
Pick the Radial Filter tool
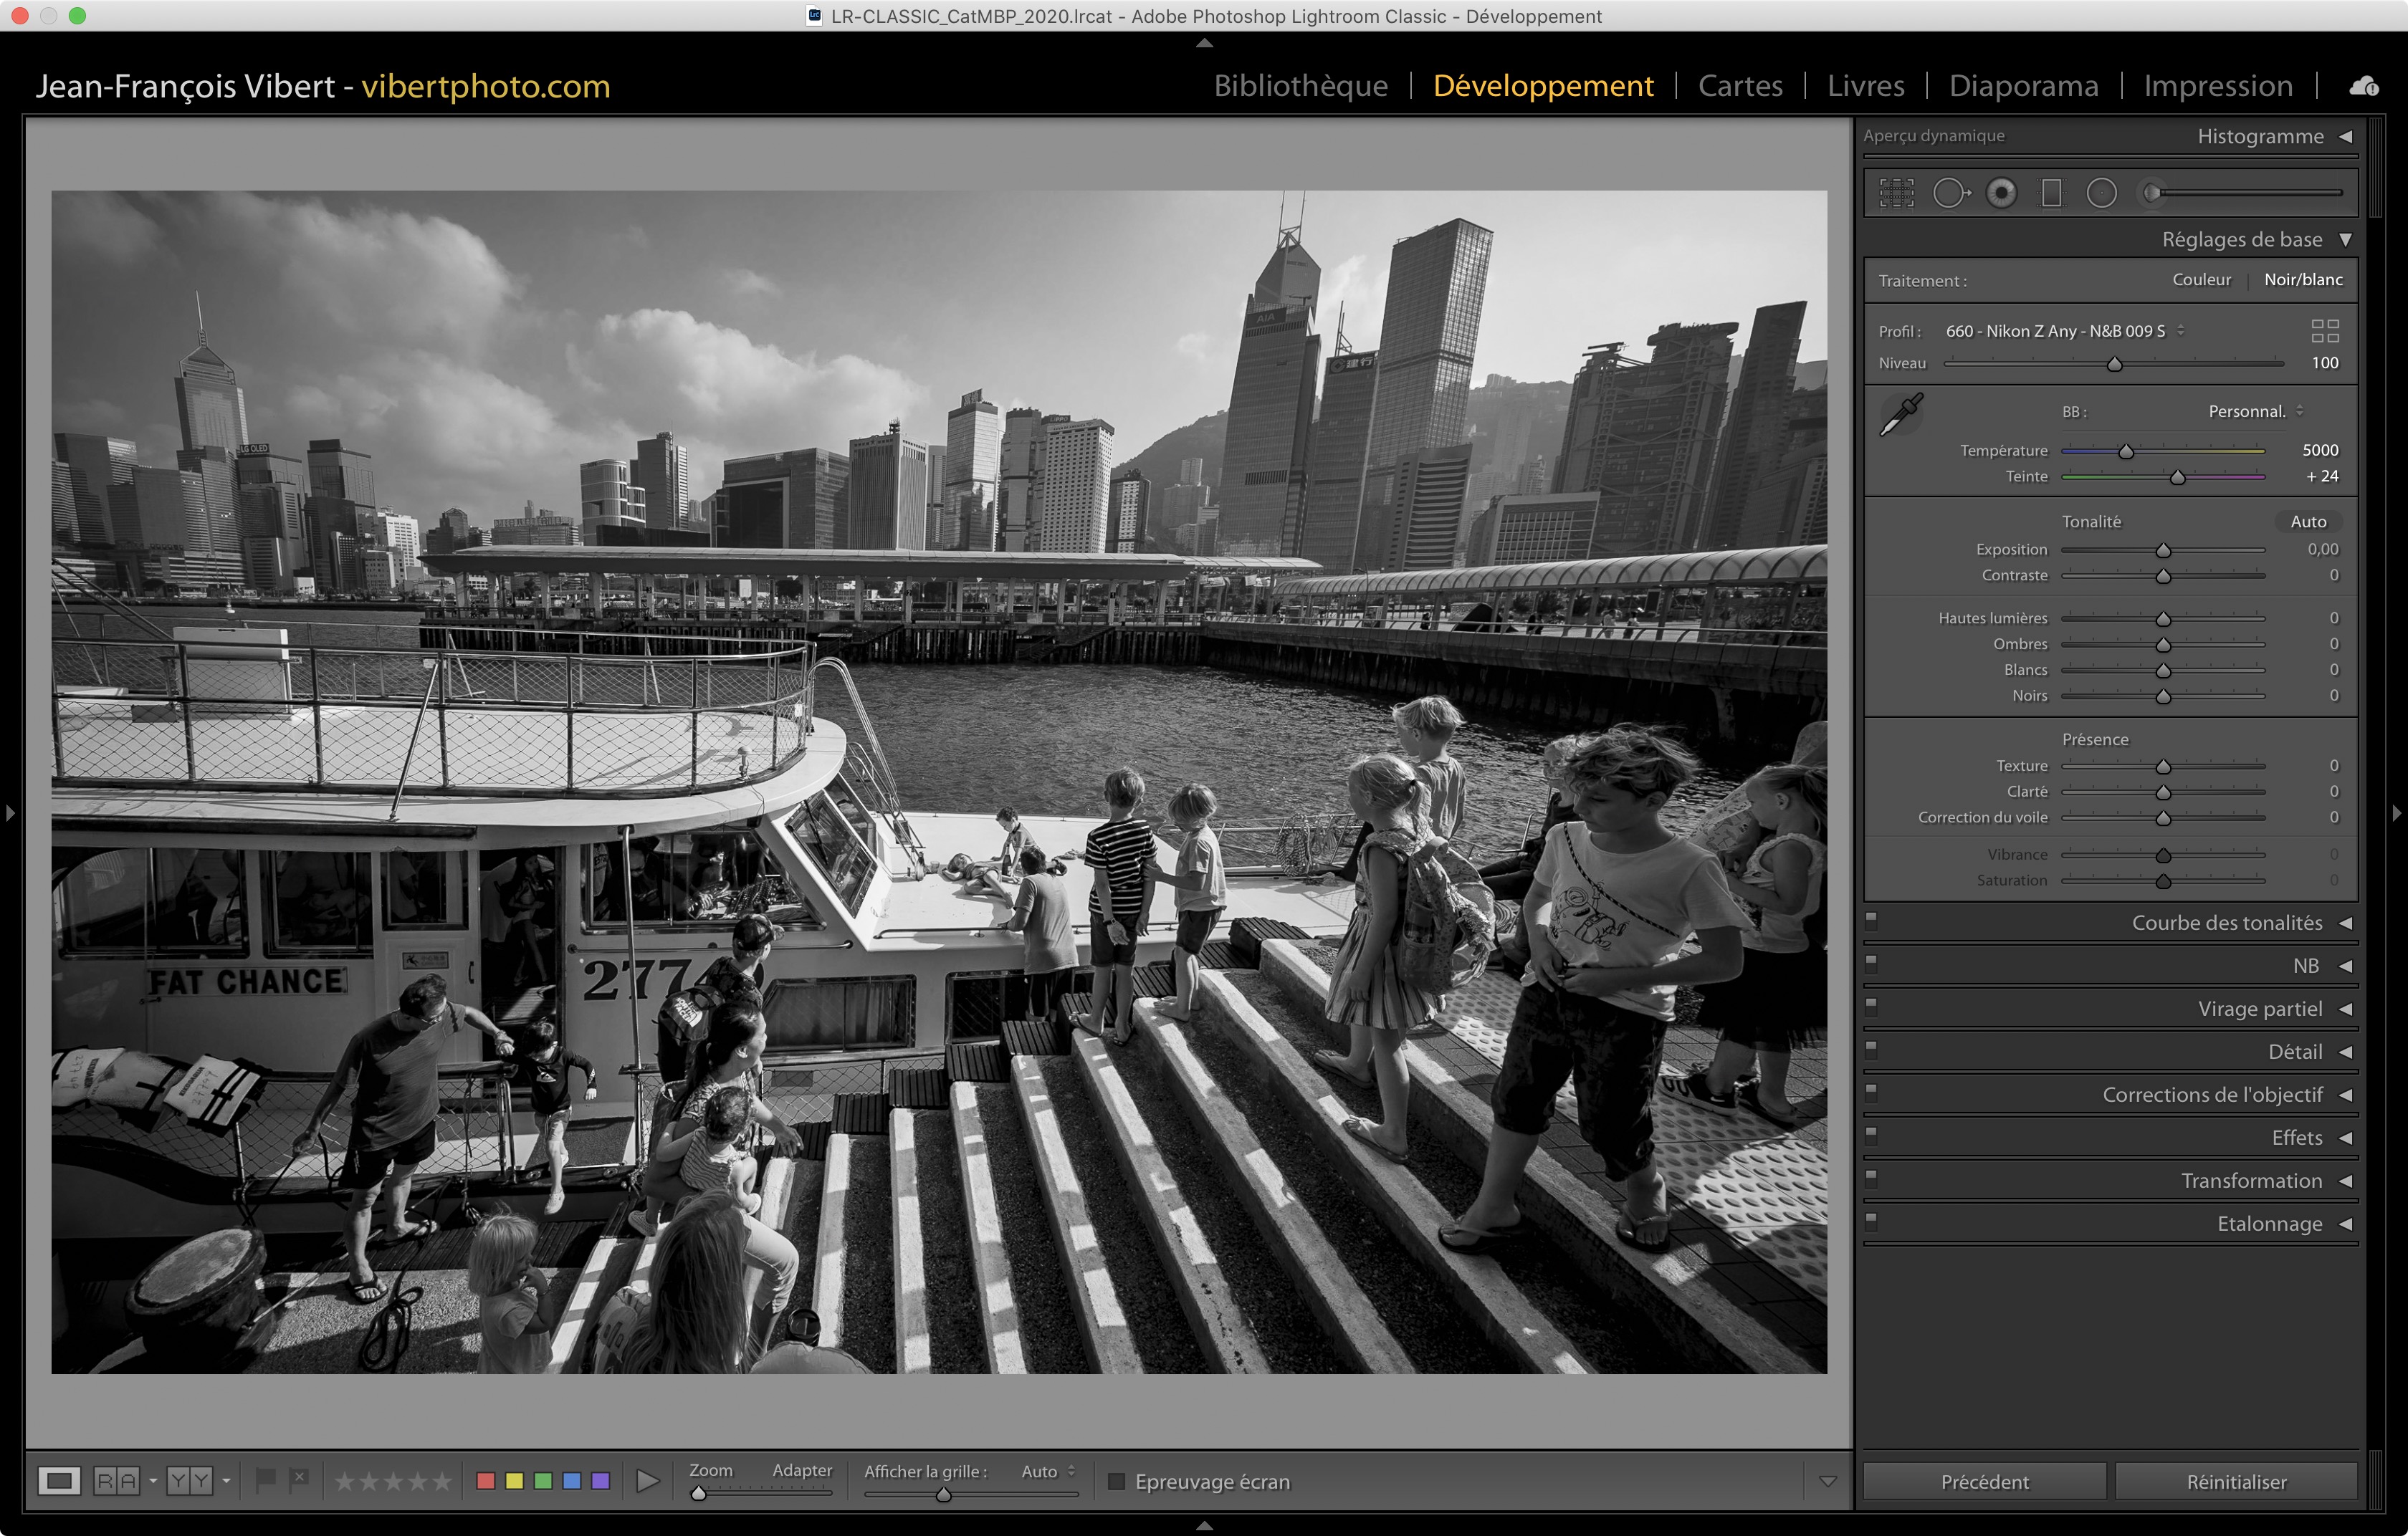pos(2102,193)
